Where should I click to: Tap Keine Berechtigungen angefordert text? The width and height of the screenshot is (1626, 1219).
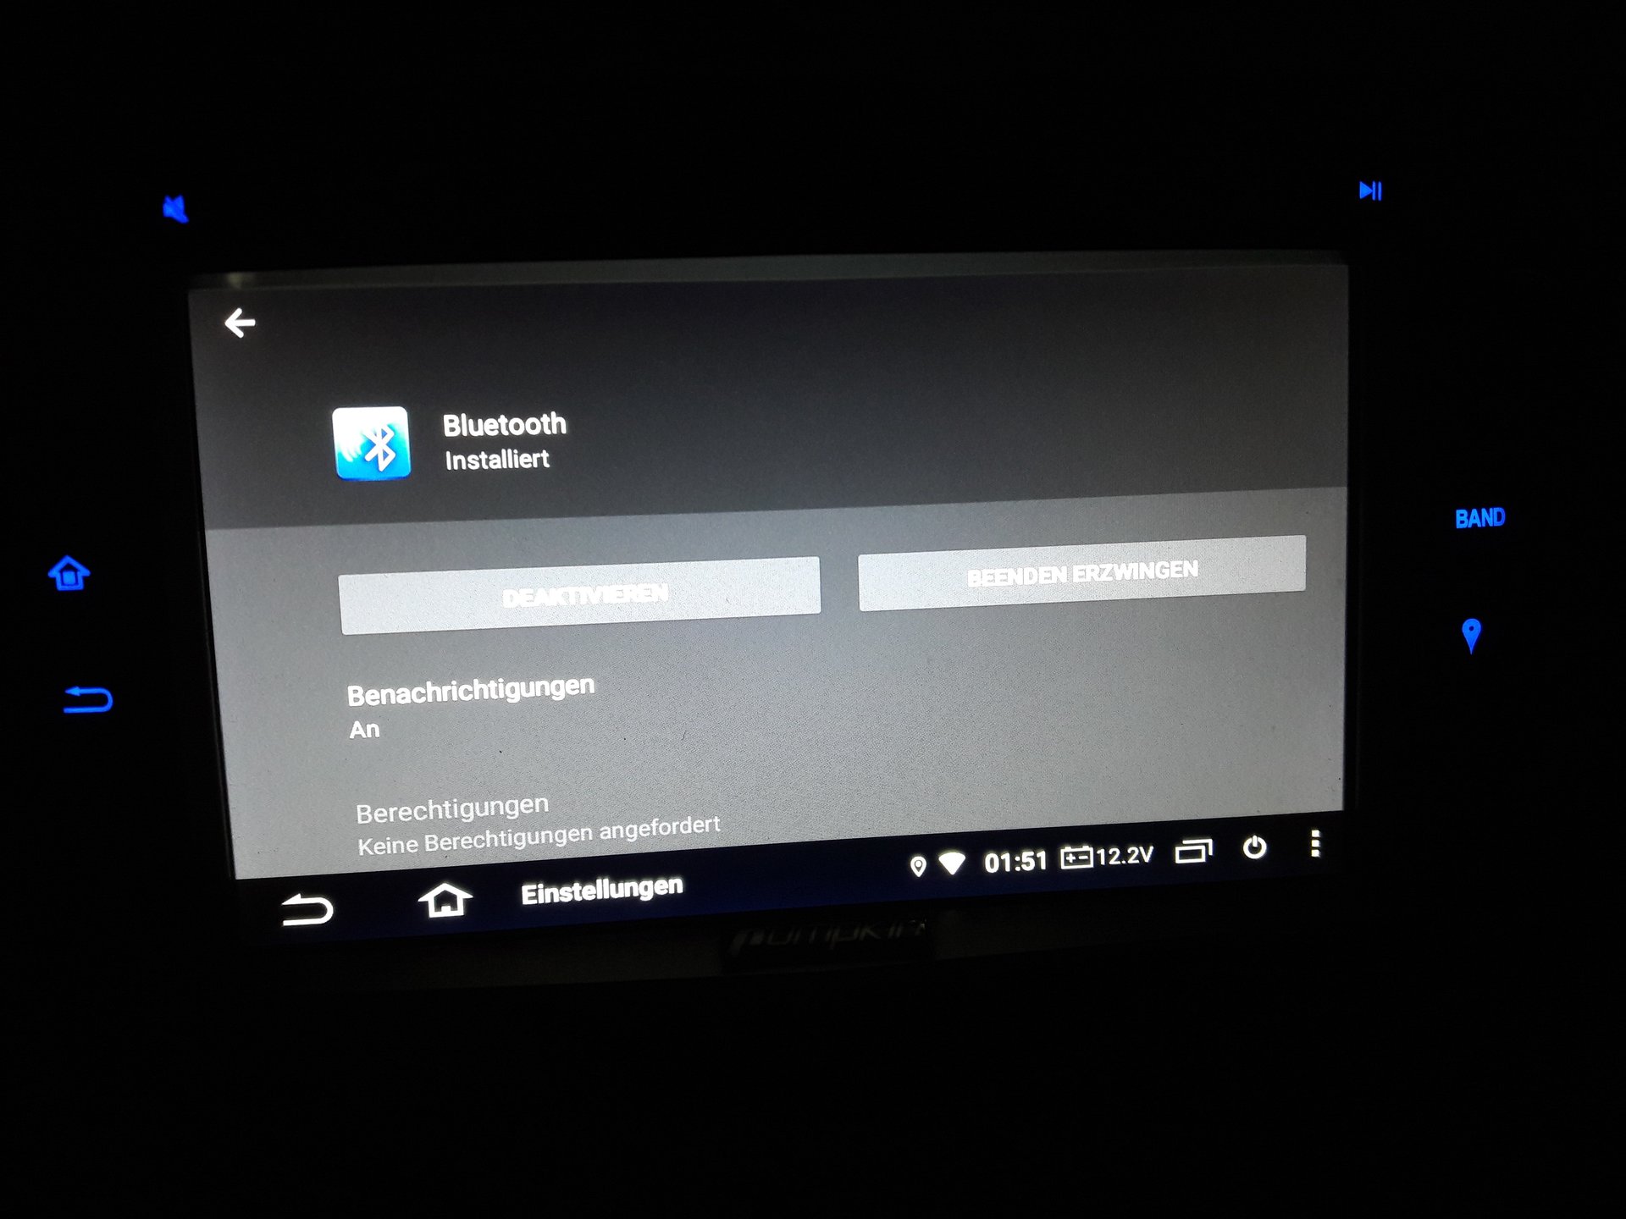(539, 836)
